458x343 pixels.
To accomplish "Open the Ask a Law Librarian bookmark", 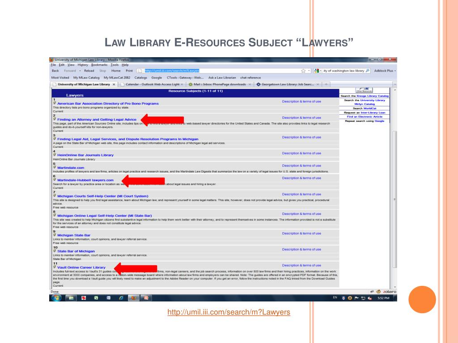I will tap(222, 78).
